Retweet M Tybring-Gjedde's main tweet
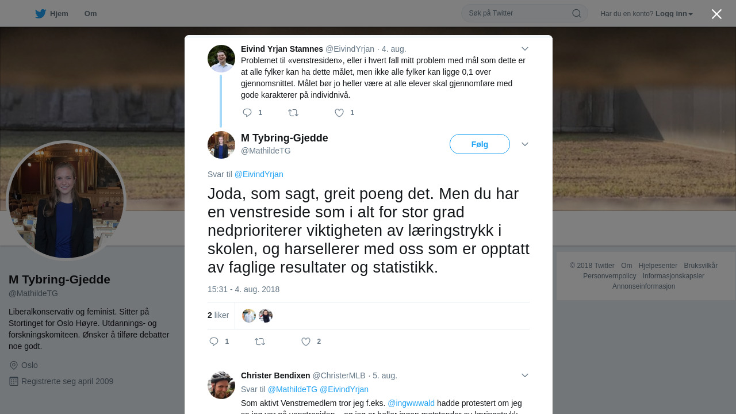Screen dimensions: 736x414 260,342
